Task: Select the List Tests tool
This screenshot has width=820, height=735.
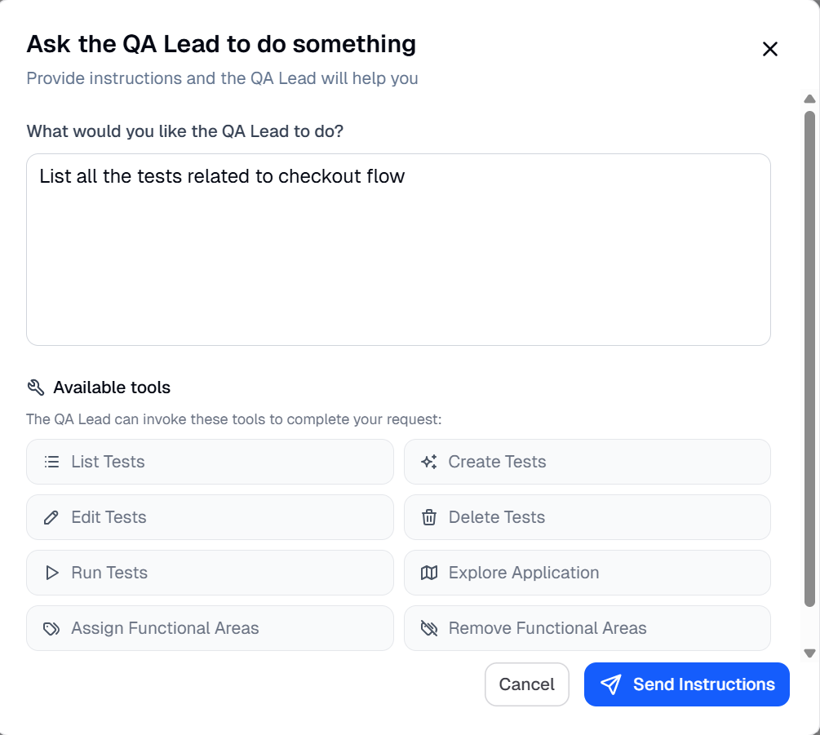Action: (x=210, y=462)
